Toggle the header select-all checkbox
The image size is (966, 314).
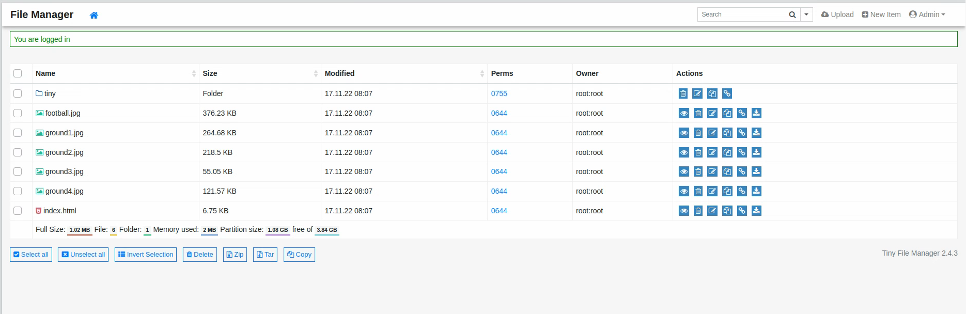click(x=18, y=73)
